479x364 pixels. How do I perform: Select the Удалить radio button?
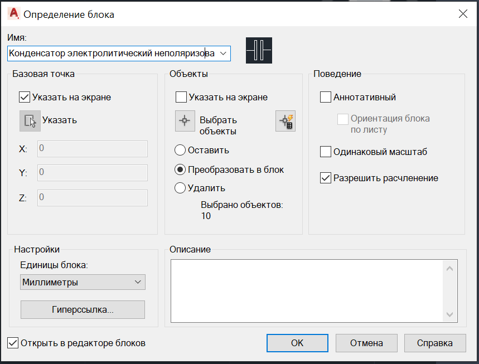pyautogui.click(x=180, y=188)
